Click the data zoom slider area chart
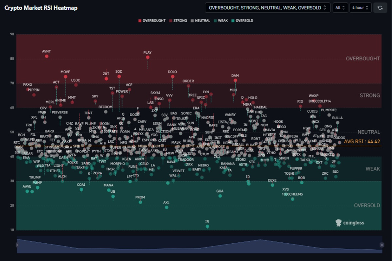The height and width of the screenshot is (261, 392). pos(199,245)
